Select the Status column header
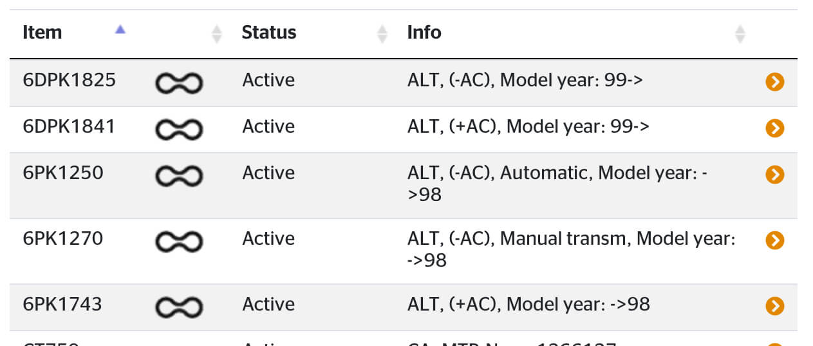 269,32
